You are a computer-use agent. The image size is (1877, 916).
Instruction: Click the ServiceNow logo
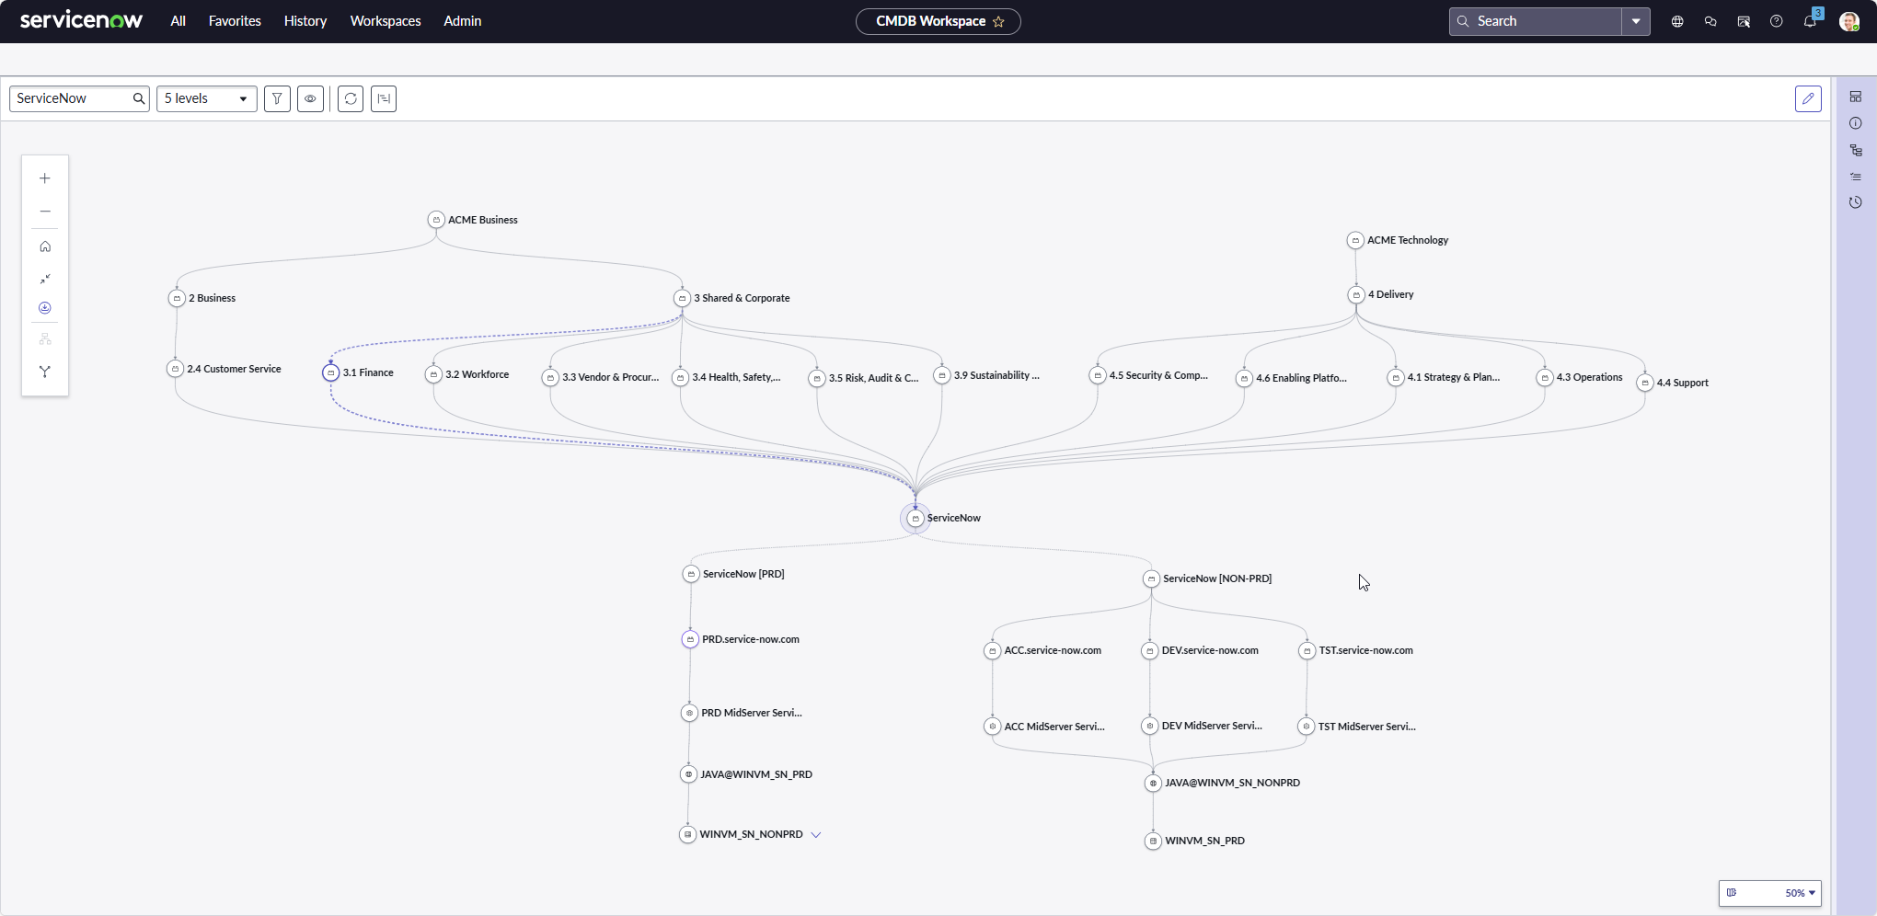pos(81,20)
